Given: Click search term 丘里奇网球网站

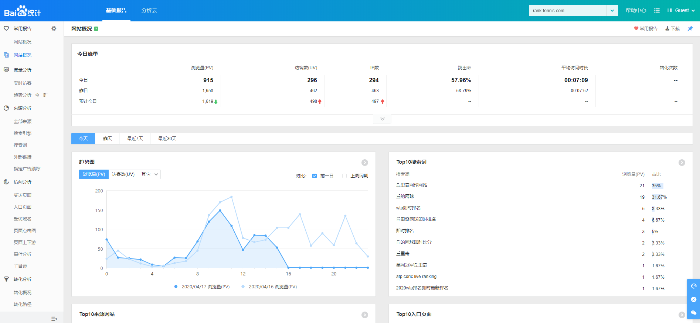Looking at the screenshot, I should click(x=412, y=185).
